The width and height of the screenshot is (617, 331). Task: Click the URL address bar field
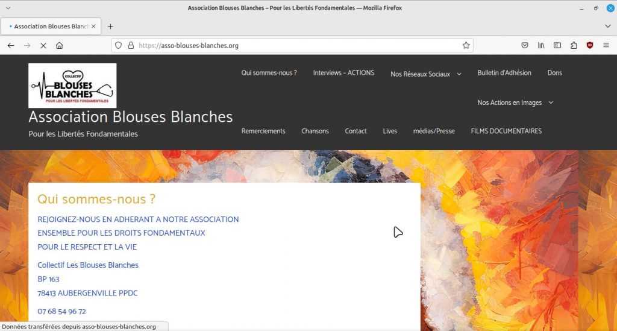click(x=295, y=45)
